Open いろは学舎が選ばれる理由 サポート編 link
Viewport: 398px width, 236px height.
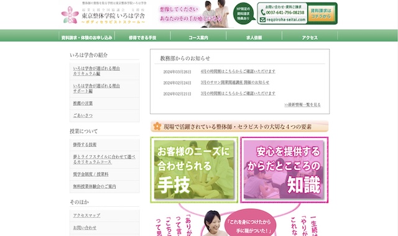[x=96, y=88]
